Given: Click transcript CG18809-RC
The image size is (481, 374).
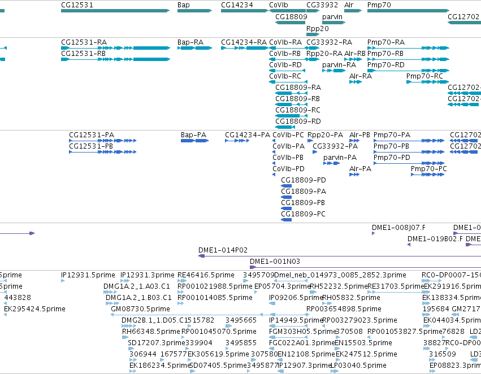Looking at the screenshot, I should tap(292, 116).
